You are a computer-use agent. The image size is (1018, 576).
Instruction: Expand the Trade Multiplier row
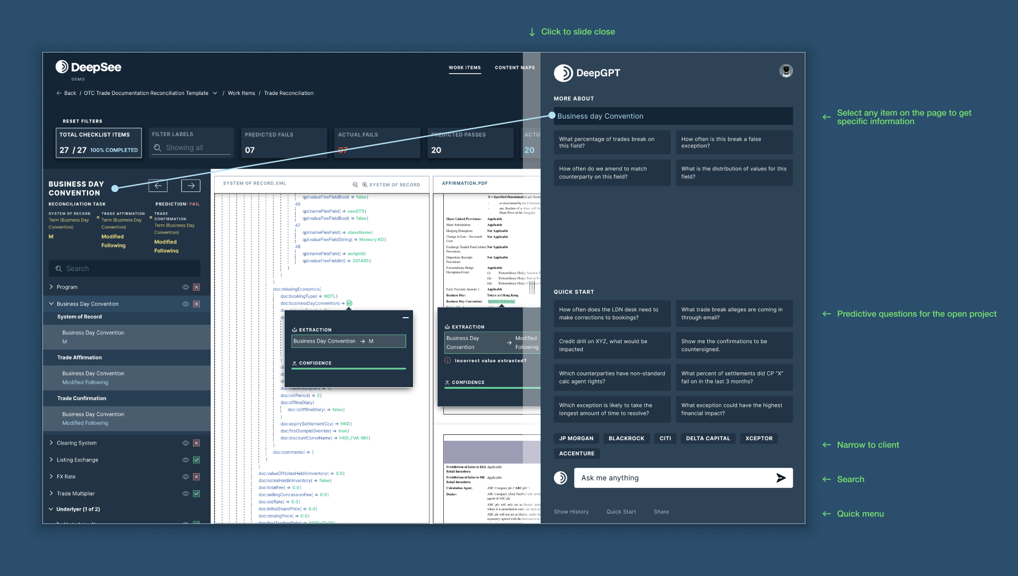(x=51, y=494)
